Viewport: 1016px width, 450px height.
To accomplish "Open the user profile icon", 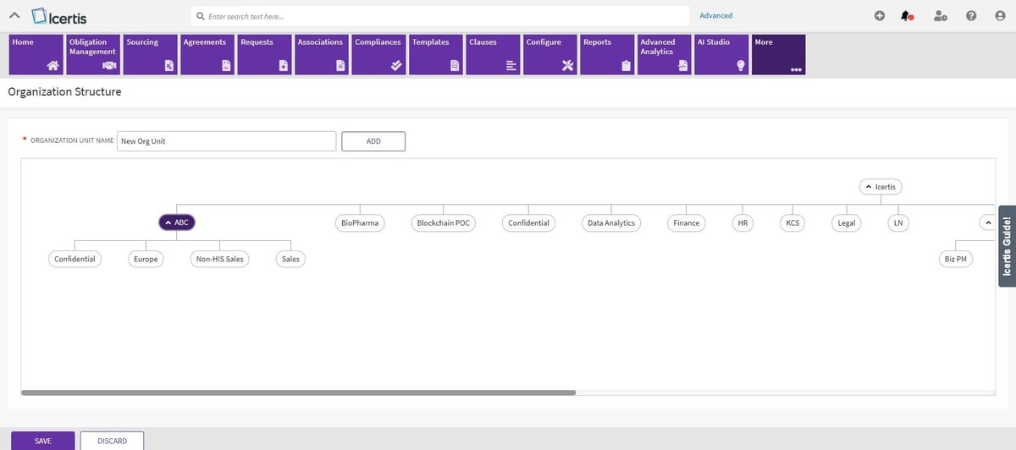I will [x=940, y=16].
